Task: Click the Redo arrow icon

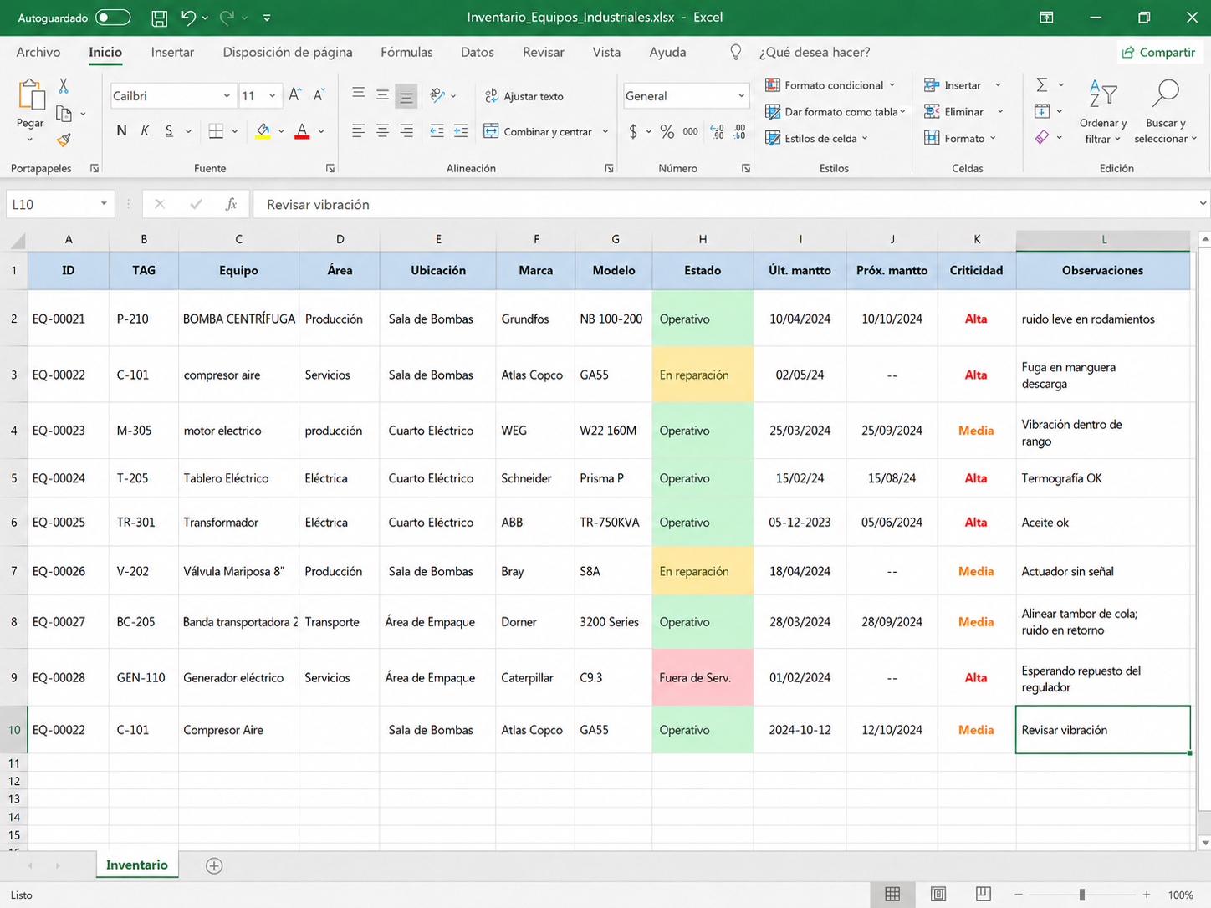Action: (x=227, y=18)
